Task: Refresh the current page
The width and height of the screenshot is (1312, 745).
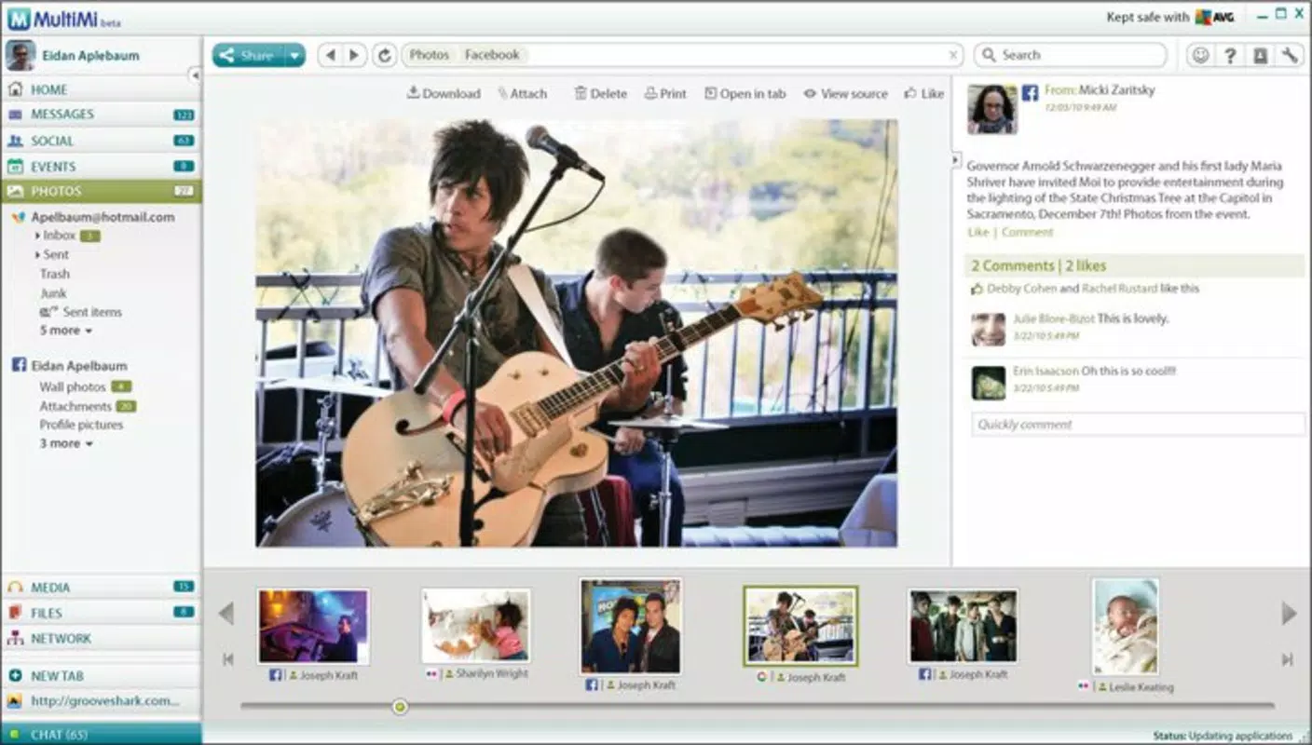Action: point(384,55)
